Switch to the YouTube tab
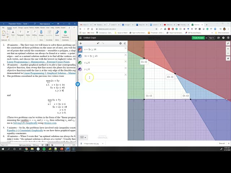Image resolution: width=231 pixels, height=173 pixels. pos(169,25)
